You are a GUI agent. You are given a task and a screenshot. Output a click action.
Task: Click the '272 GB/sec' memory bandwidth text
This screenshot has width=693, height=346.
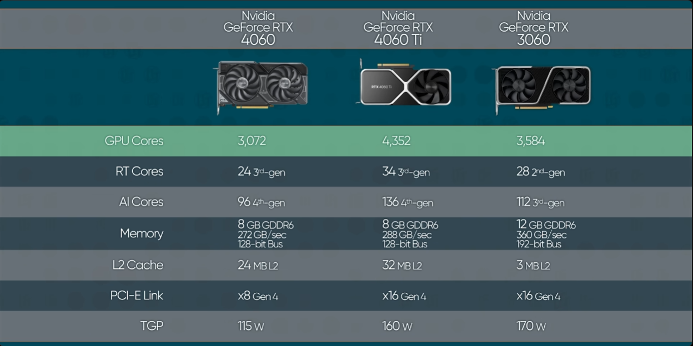coord(262,235)
